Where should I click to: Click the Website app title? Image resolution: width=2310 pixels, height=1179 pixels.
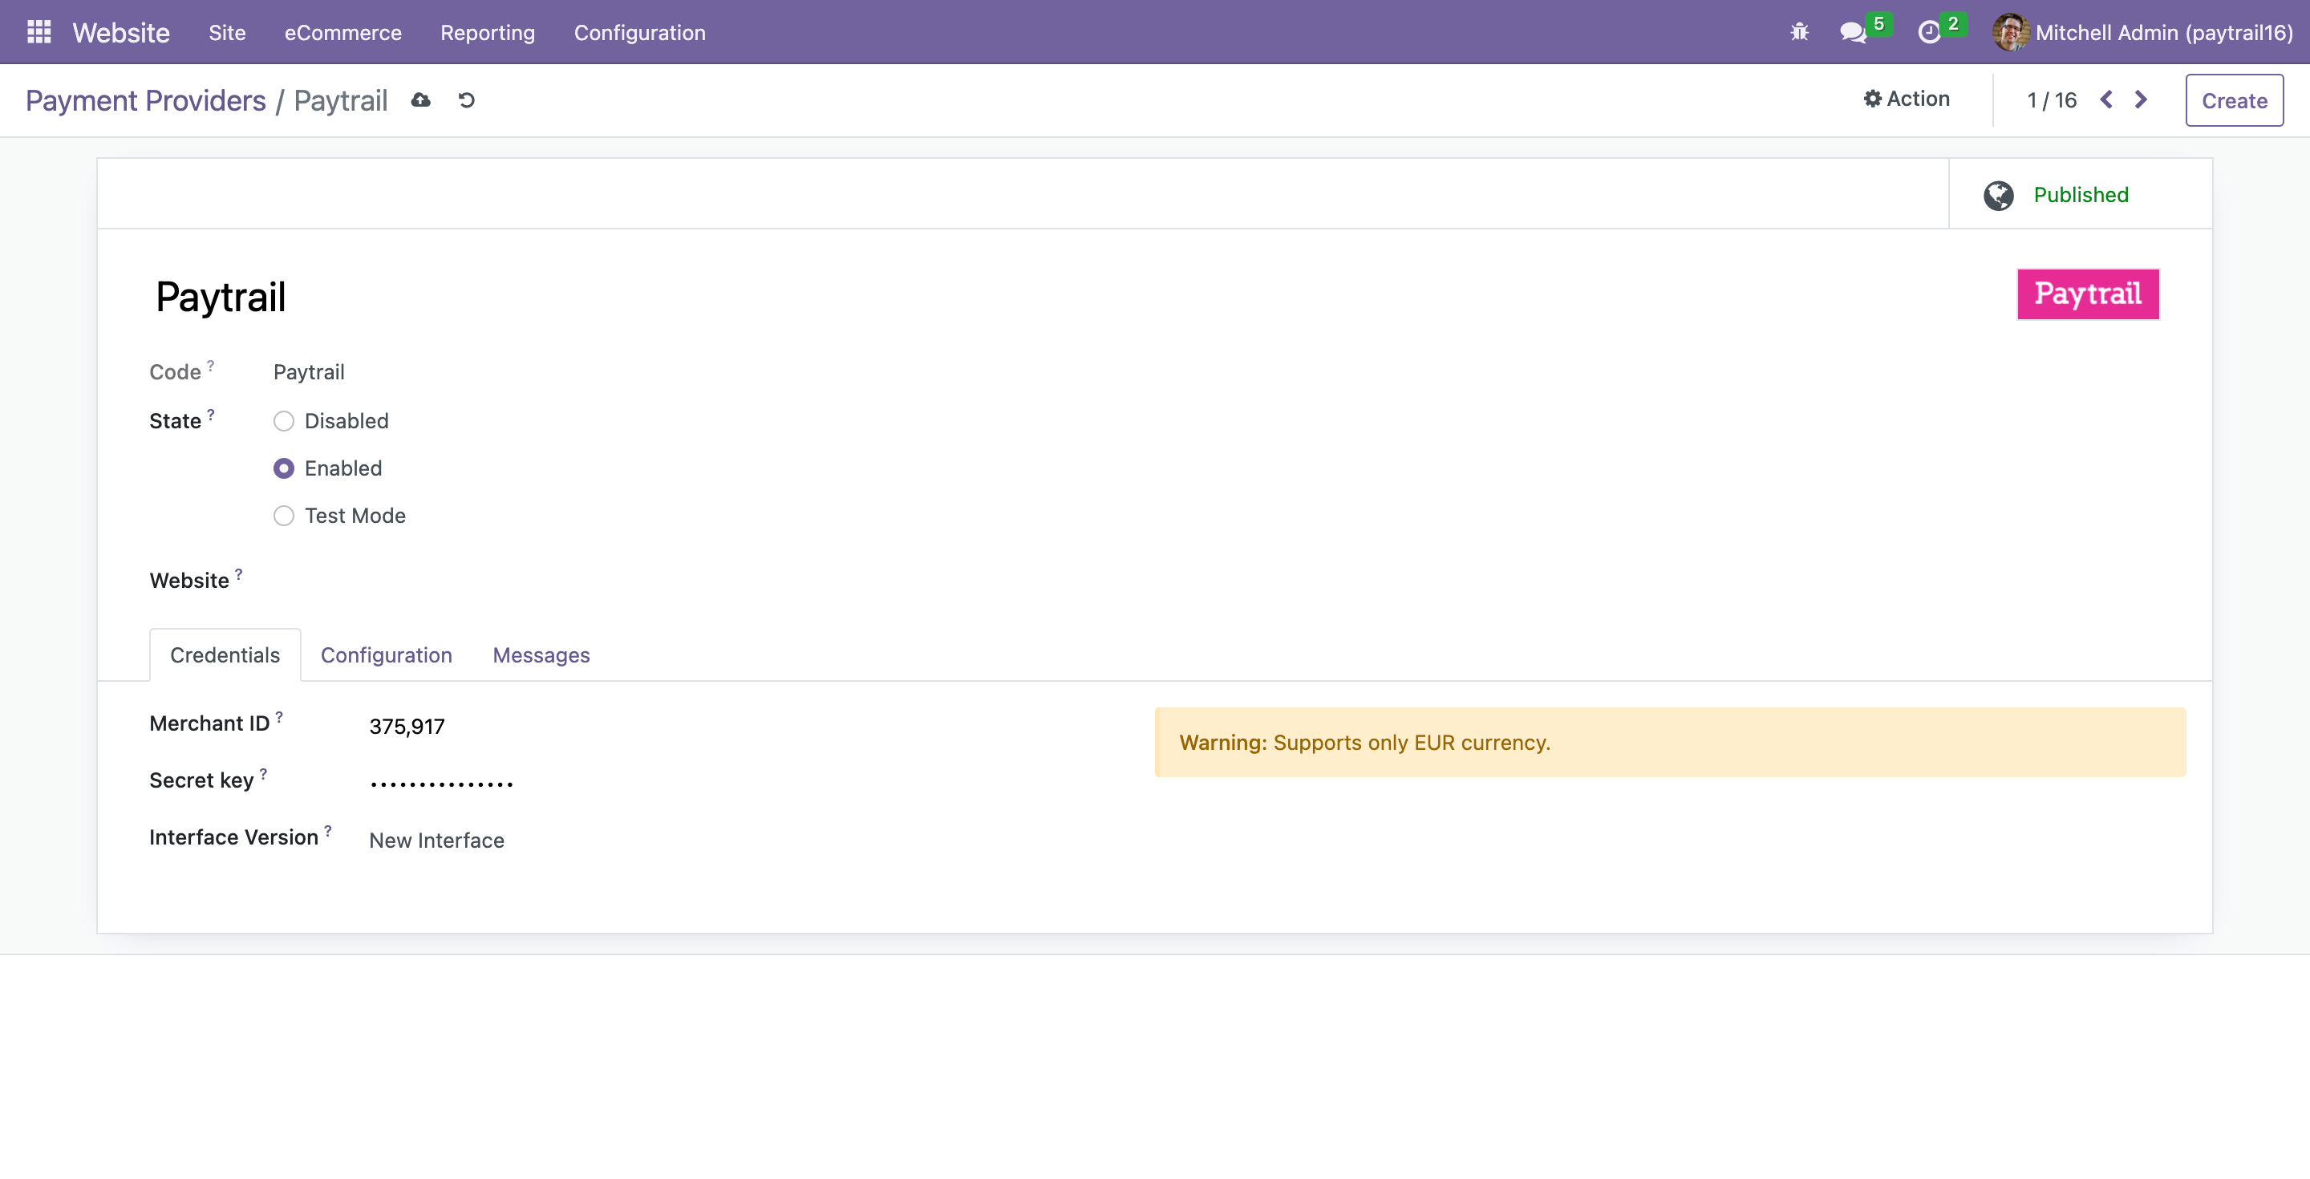click(121, 32)
